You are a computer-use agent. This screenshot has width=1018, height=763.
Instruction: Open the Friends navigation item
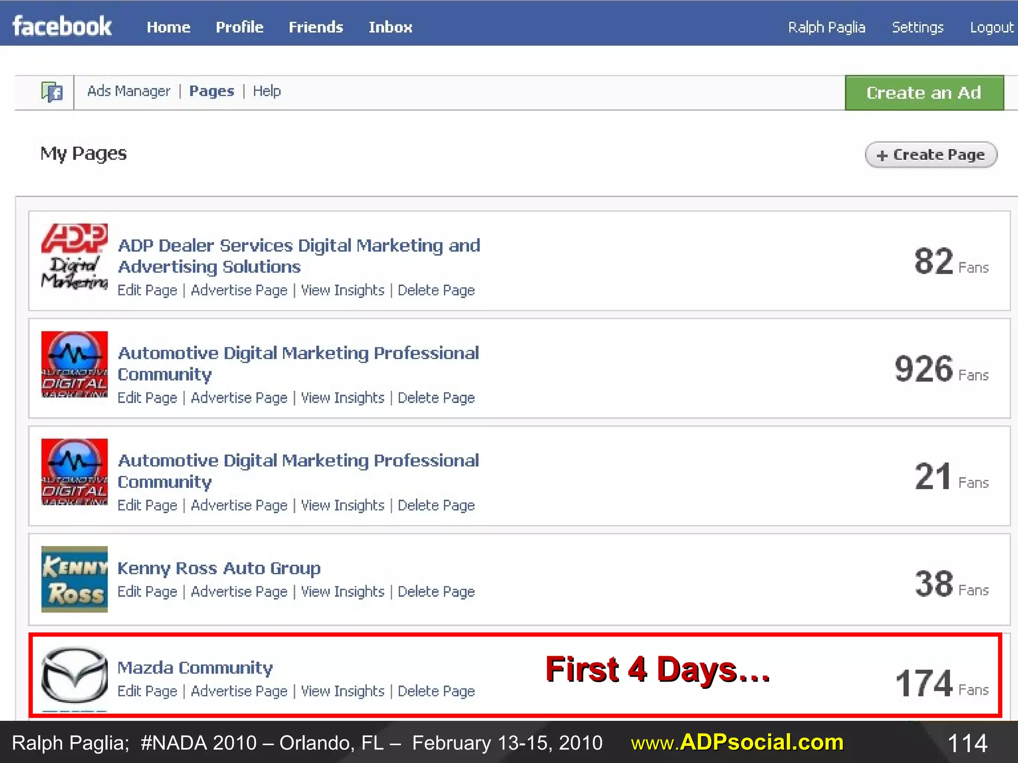[x=316, y=27]
